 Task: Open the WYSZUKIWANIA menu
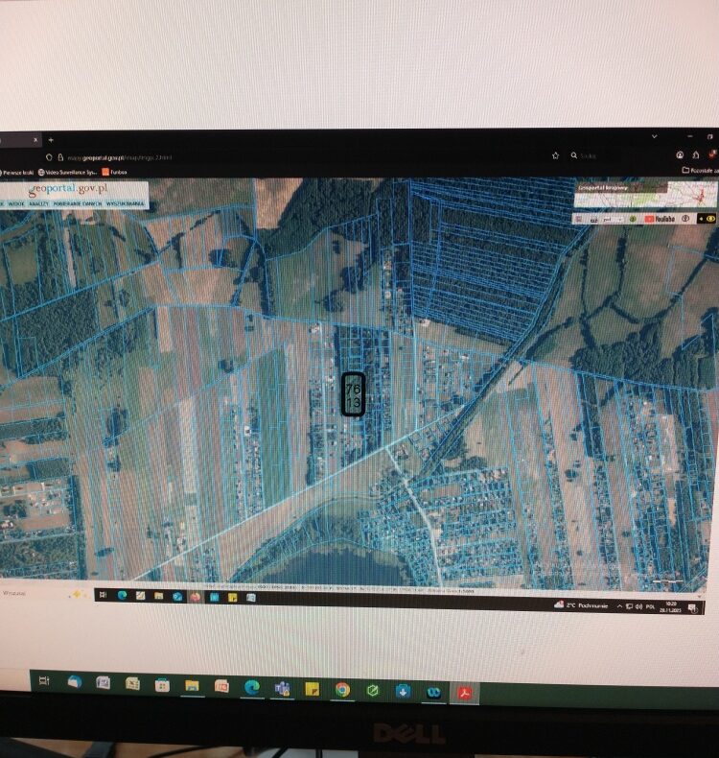[x=125, y=204]
